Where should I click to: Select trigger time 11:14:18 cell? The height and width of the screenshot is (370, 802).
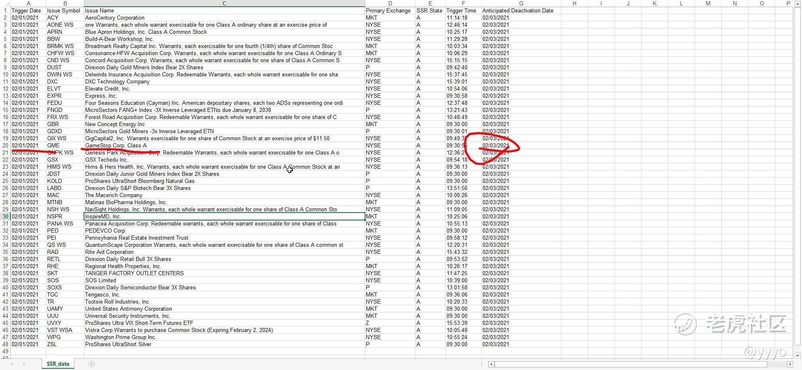pyautogui.click(x=463, y=18)
